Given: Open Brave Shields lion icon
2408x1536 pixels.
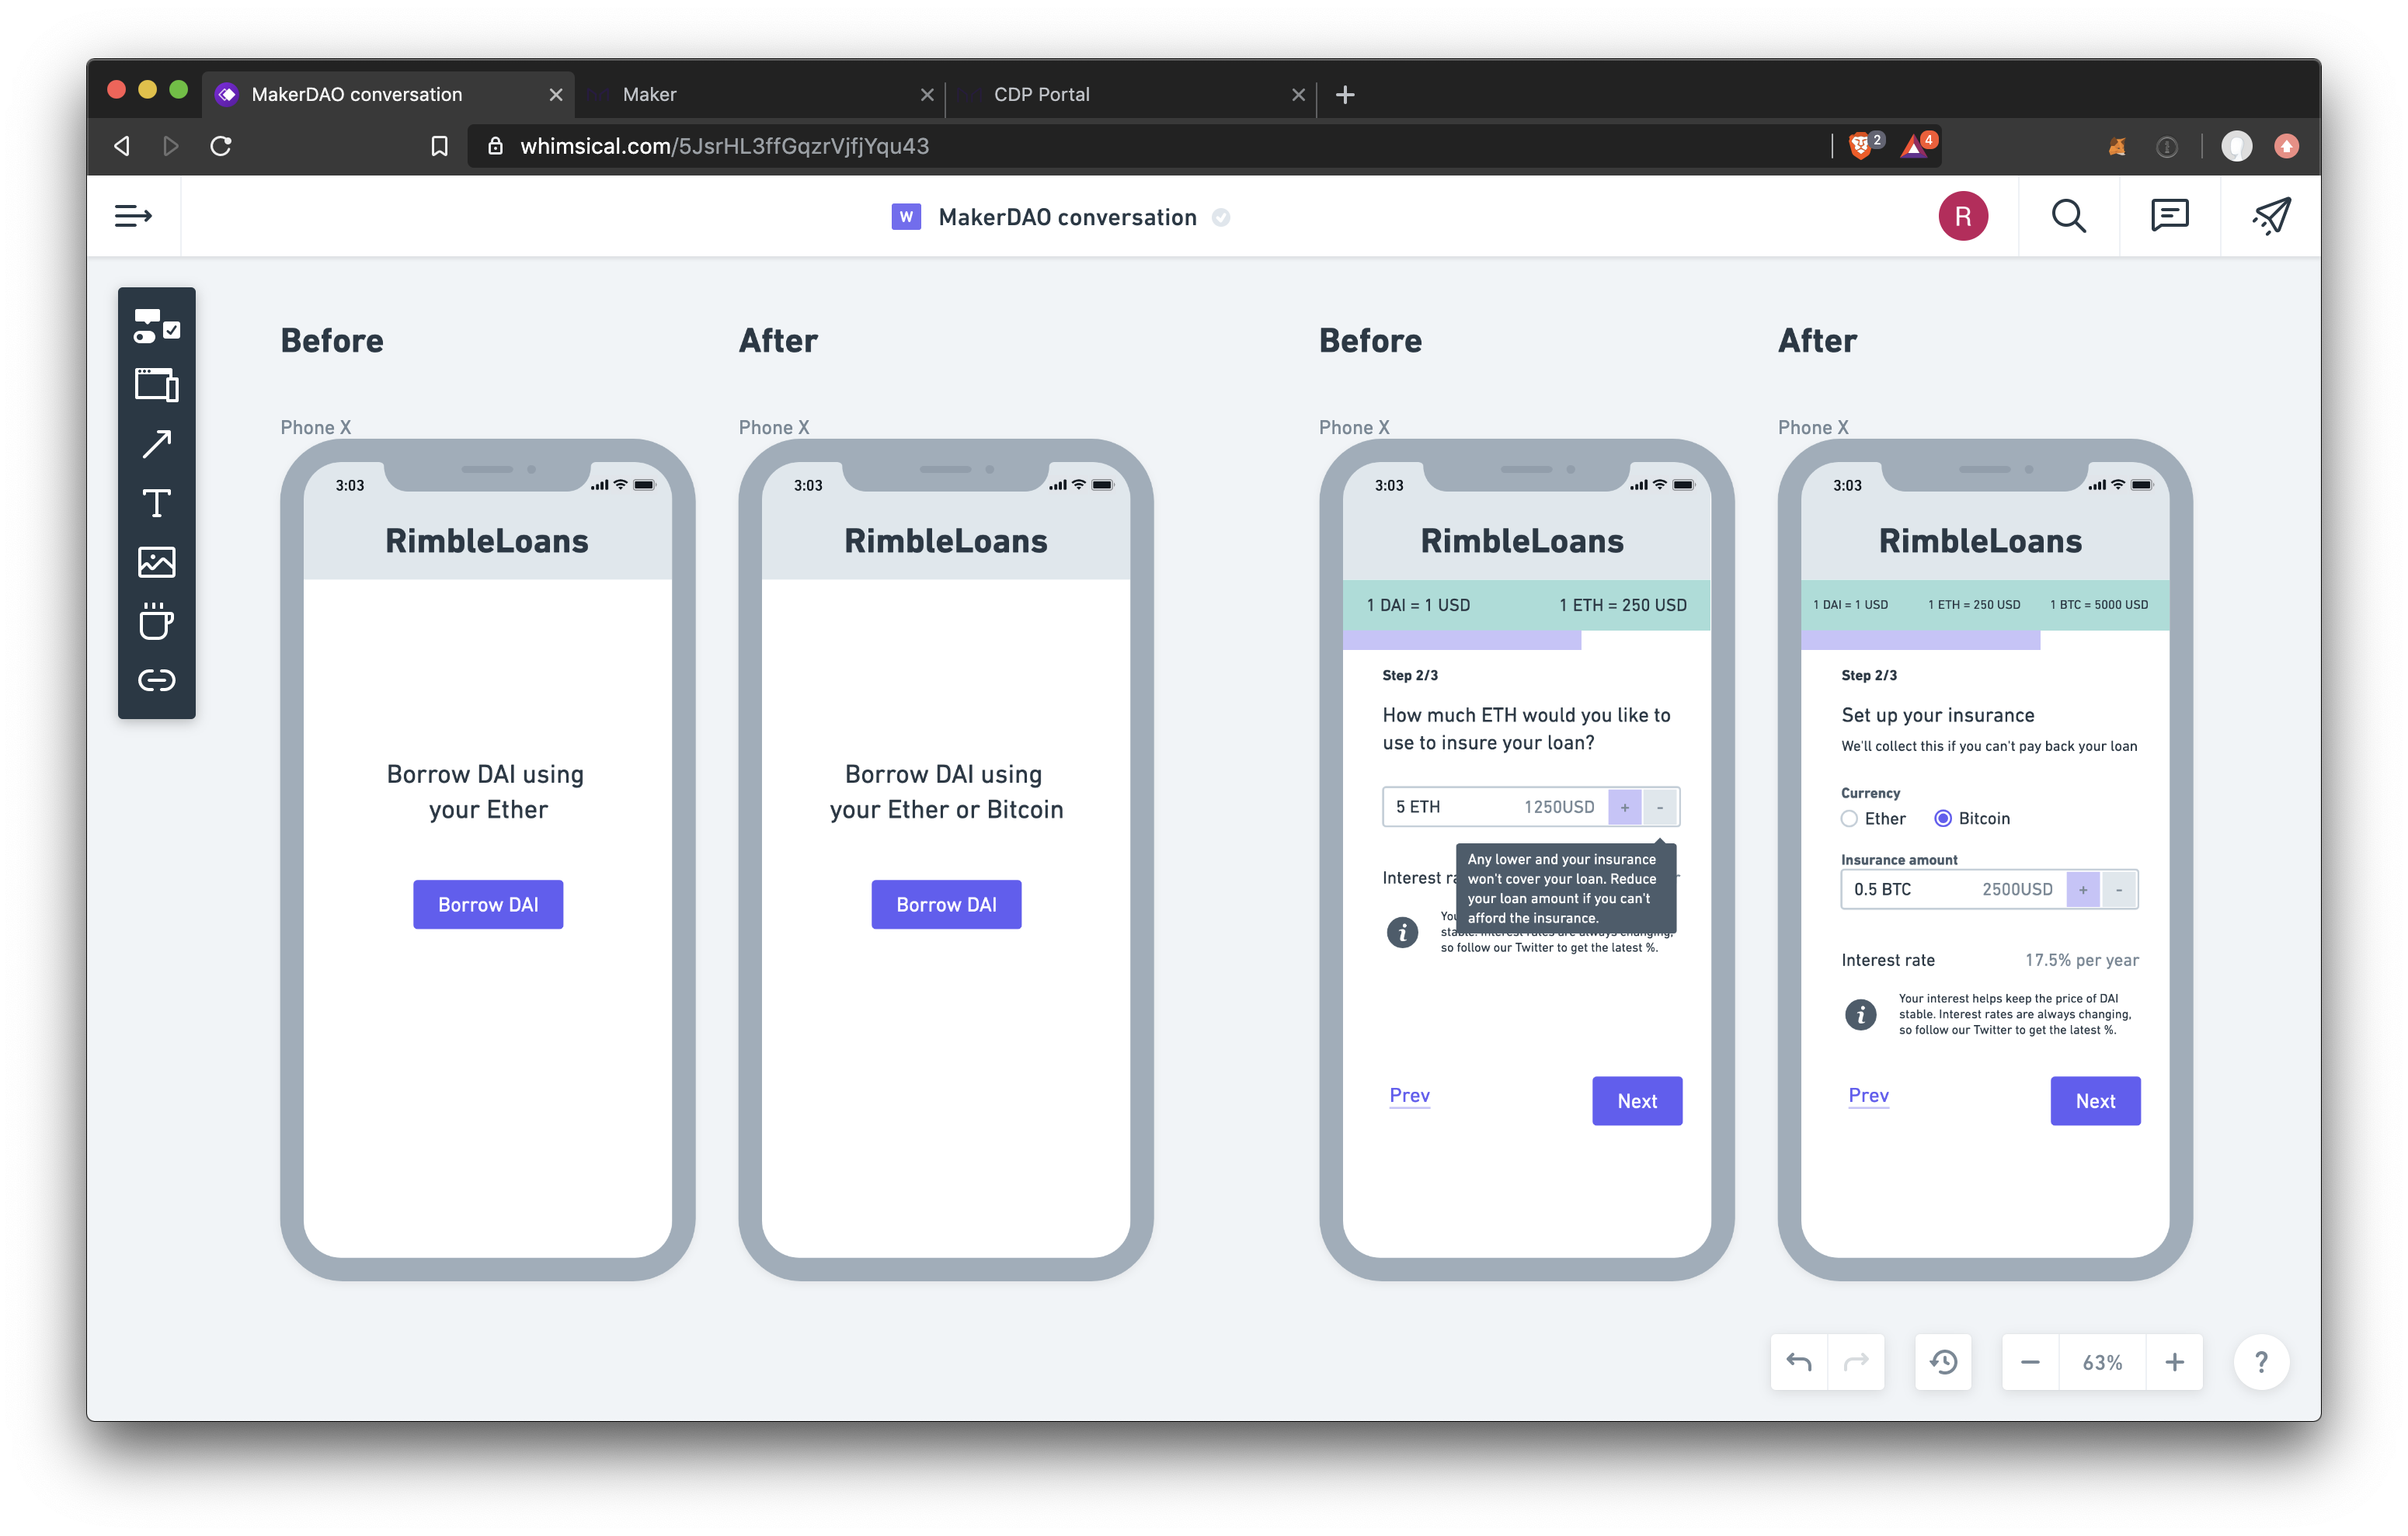Looking at the screenshot, I should tap(1862, 146).
